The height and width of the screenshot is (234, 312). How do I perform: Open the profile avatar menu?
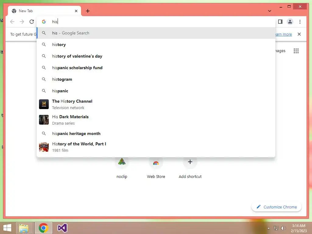coord(290,22)
